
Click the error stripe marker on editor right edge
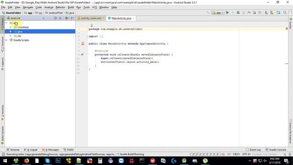287,64
